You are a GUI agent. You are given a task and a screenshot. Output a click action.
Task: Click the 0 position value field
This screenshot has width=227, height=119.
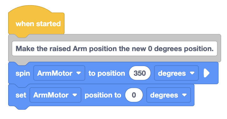(x=134, y=95)
